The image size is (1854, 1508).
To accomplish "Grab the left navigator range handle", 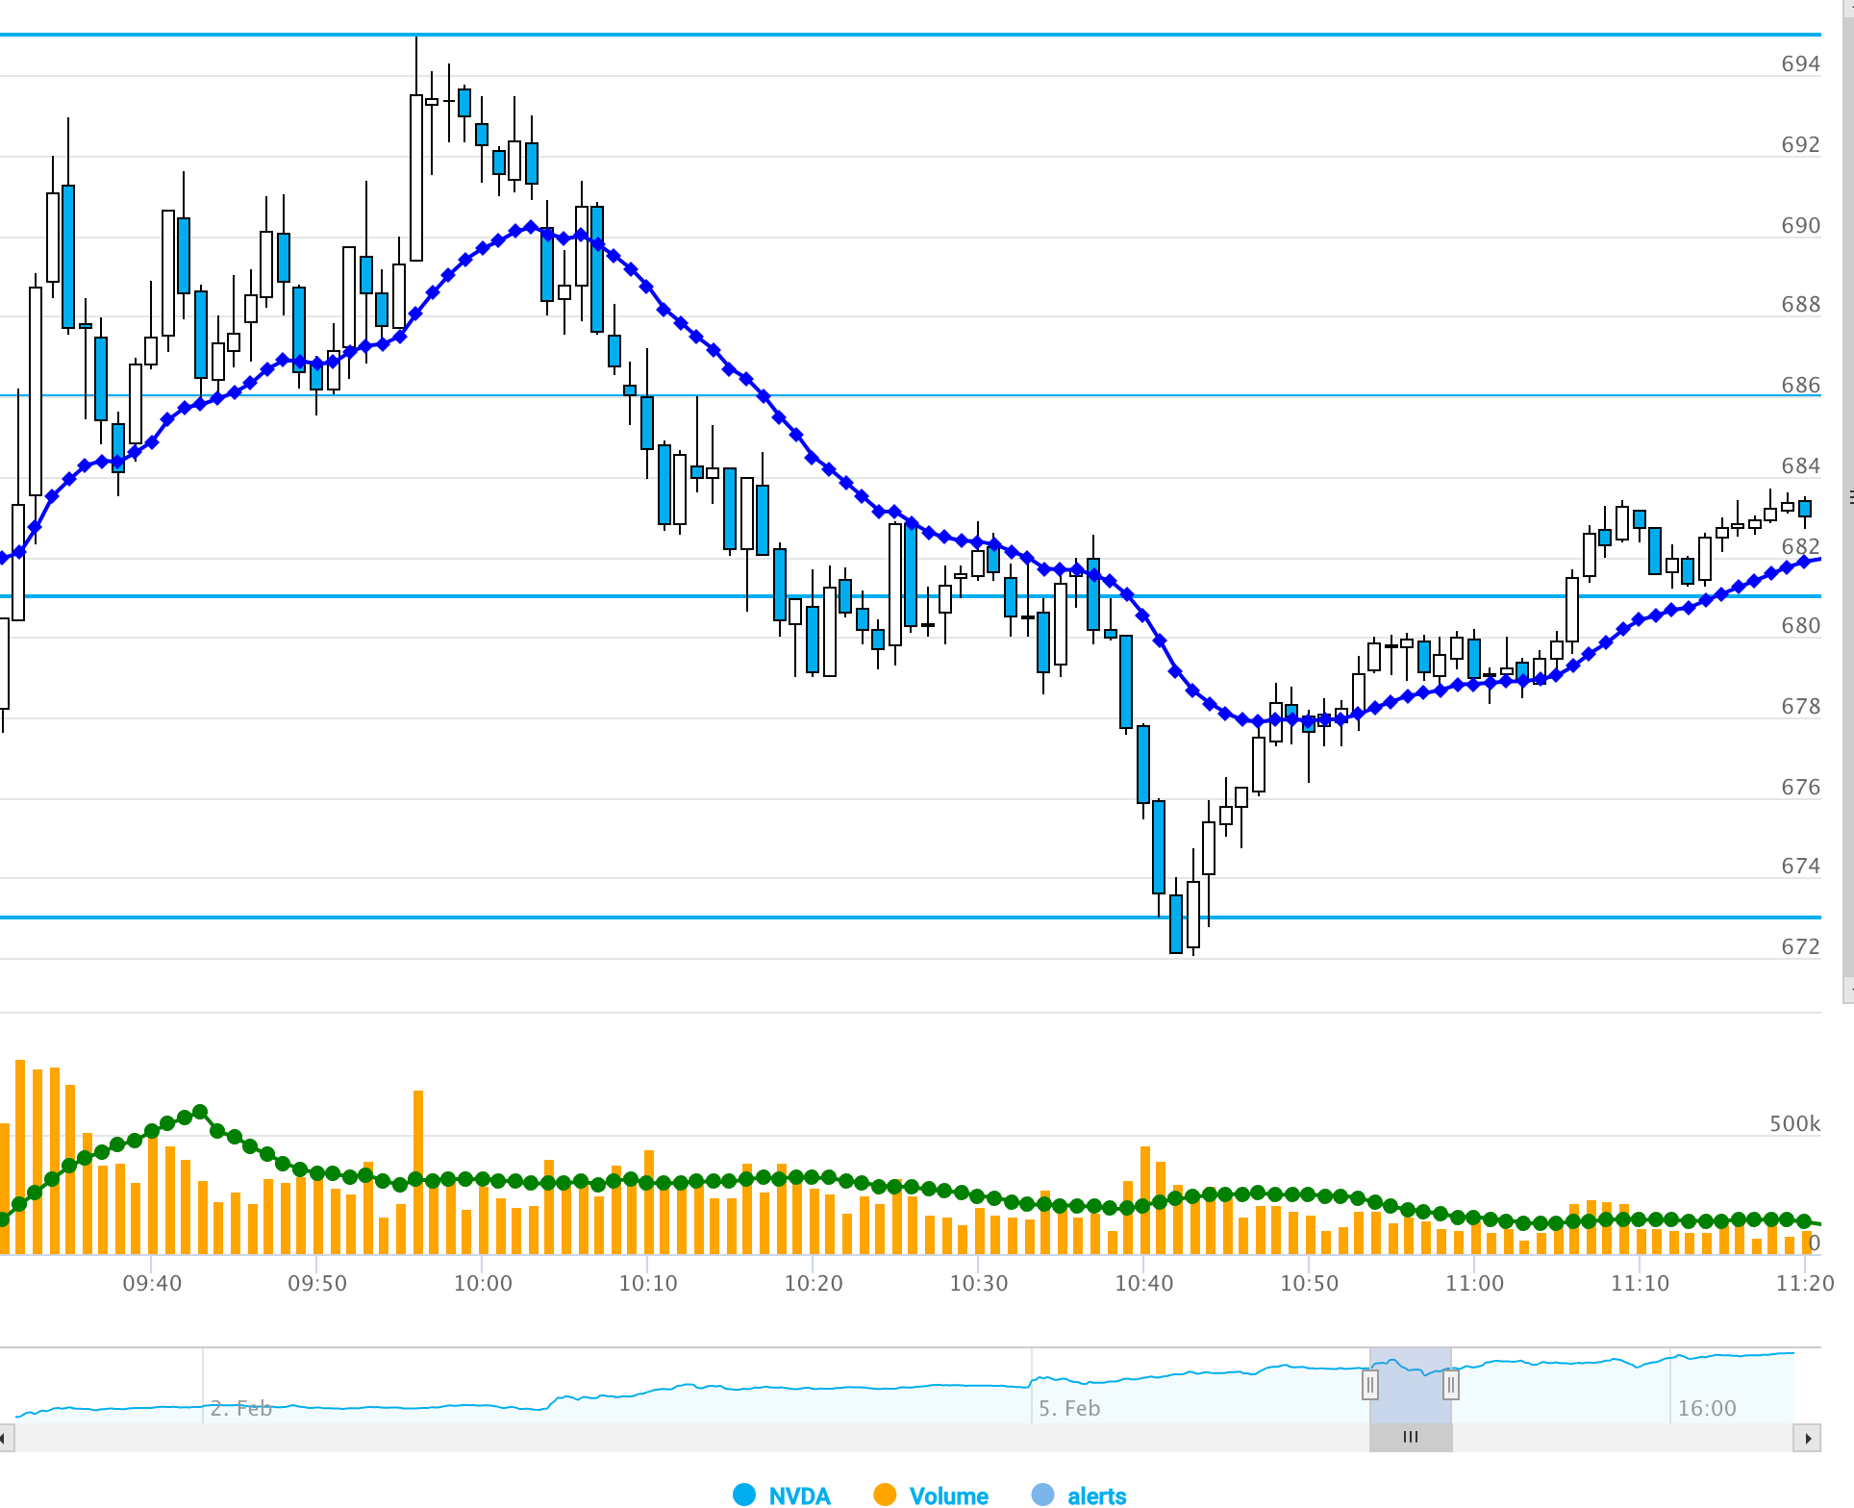I will point(1370,1385).
